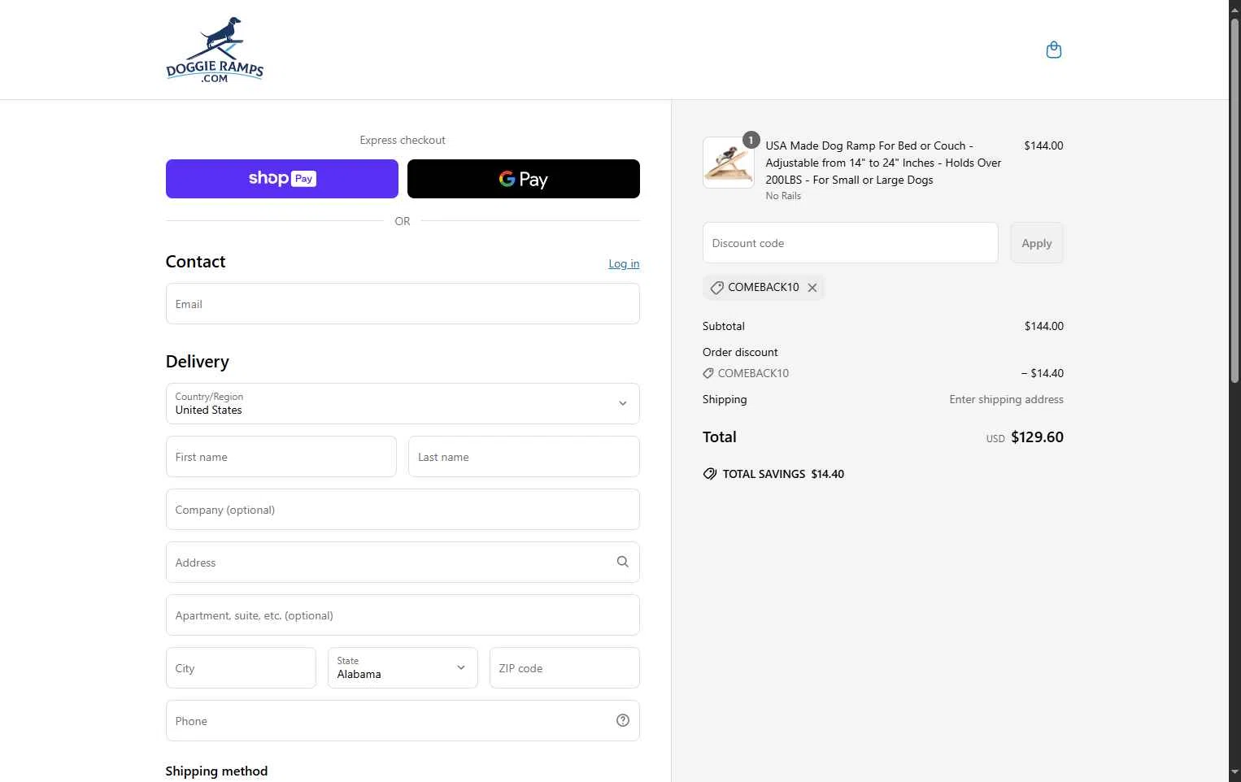This screenshot has height=782, width=1241.
Task: Open the State dropdown showing Alabama
Action: pos(403,667)
